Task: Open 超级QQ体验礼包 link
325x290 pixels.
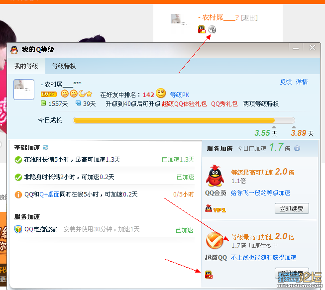Action: 184,104
